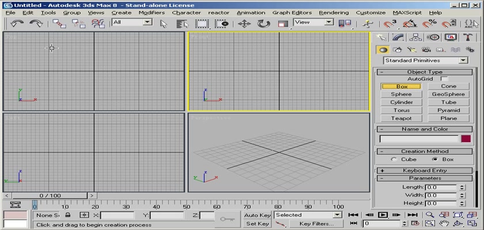Click Go to End playback button
The height and width of the screenshot is (230, 484).
413,215
